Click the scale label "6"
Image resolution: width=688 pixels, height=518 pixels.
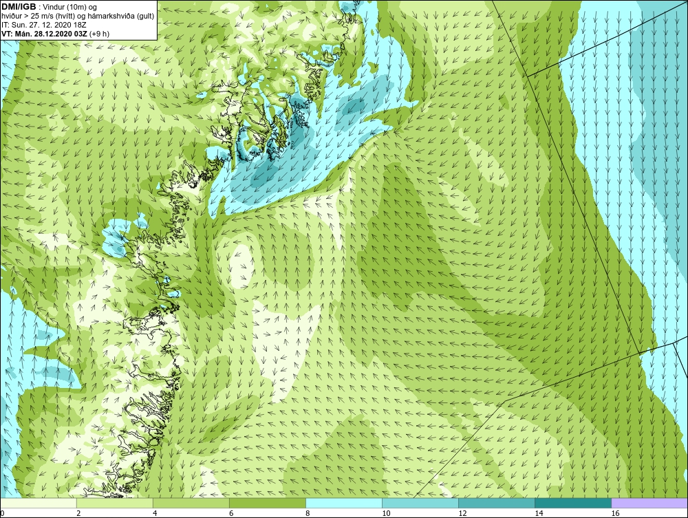click(230, 513)
